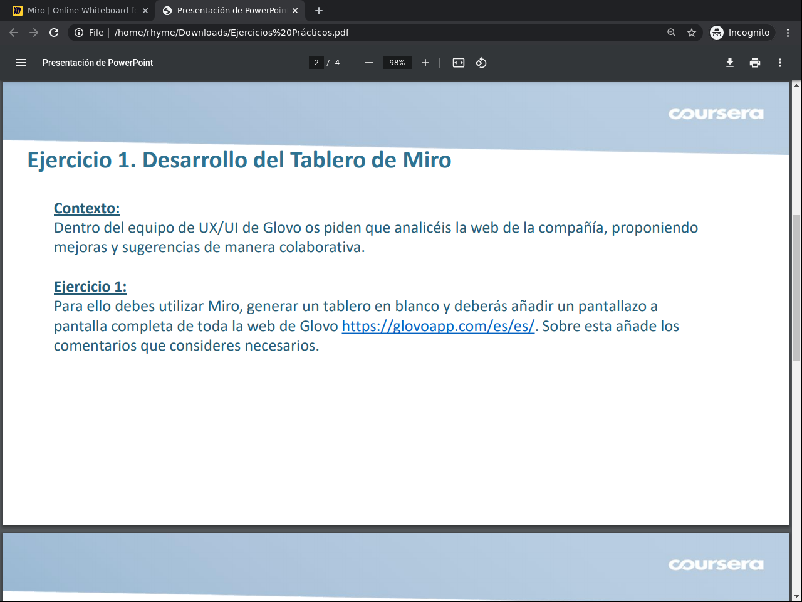Click the scroll up arrow
The width and height of the screenshot is (802, 602).
tap(797, 86)
